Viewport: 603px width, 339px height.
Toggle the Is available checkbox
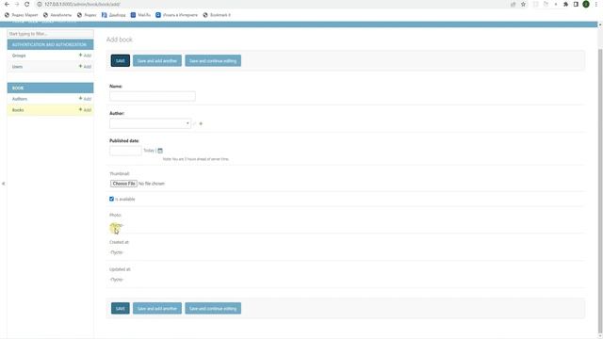(x=111, y=199)
